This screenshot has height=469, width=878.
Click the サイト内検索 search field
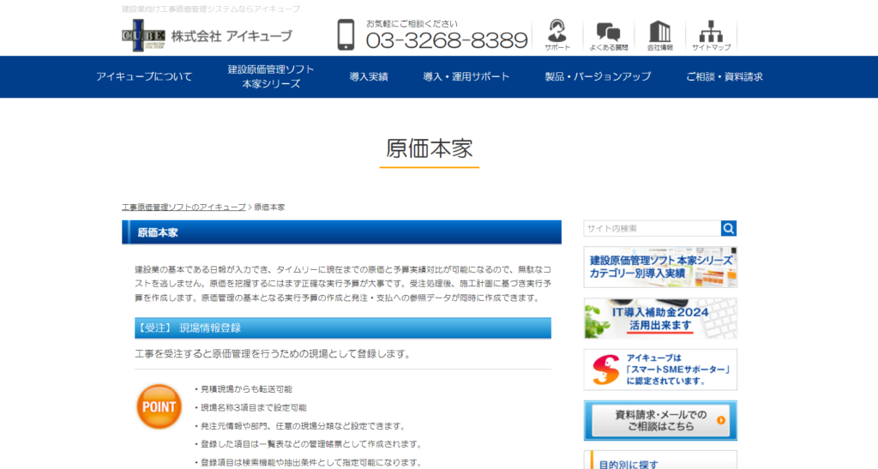[652, 228]
